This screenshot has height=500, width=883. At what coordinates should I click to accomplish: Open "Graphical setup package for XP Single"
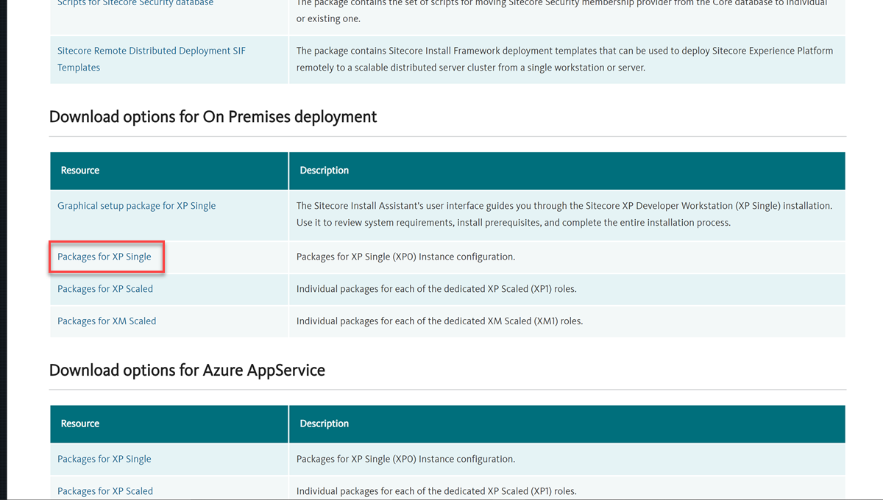[x=136, y=206]
